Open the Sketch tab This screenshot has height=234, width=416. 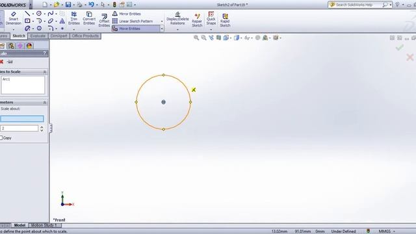tap(19, 36)
